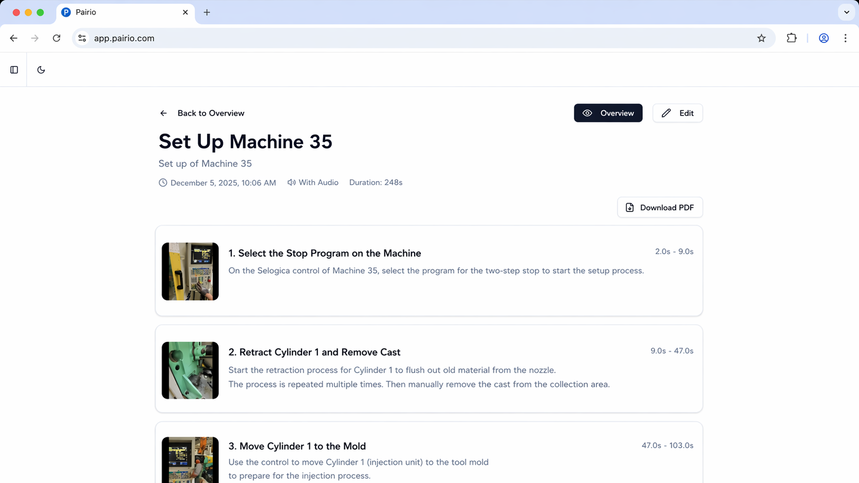Switch to dark mode moon icon

click(41, 70)
